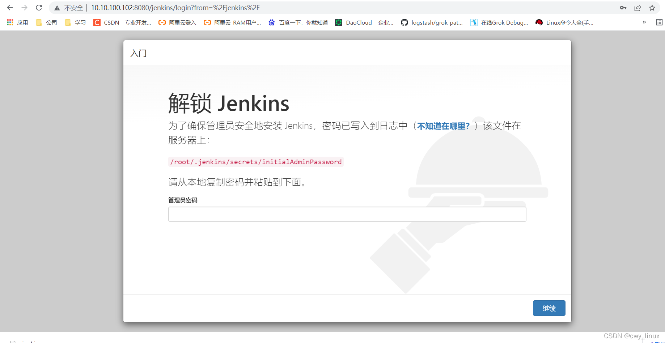Click the not-secure warning triangle icon
Image resolution: width=665 pixels, height=343 pixels.
[57, 8]
